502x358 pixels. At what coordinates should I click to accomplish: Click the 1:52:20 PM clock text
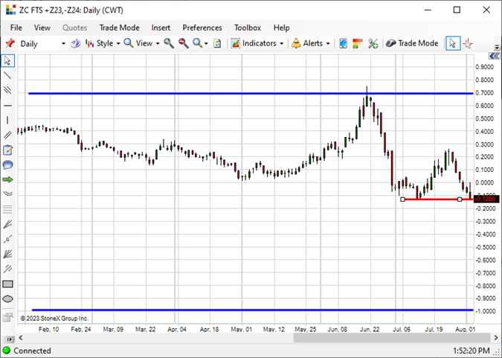pos(472,351)
